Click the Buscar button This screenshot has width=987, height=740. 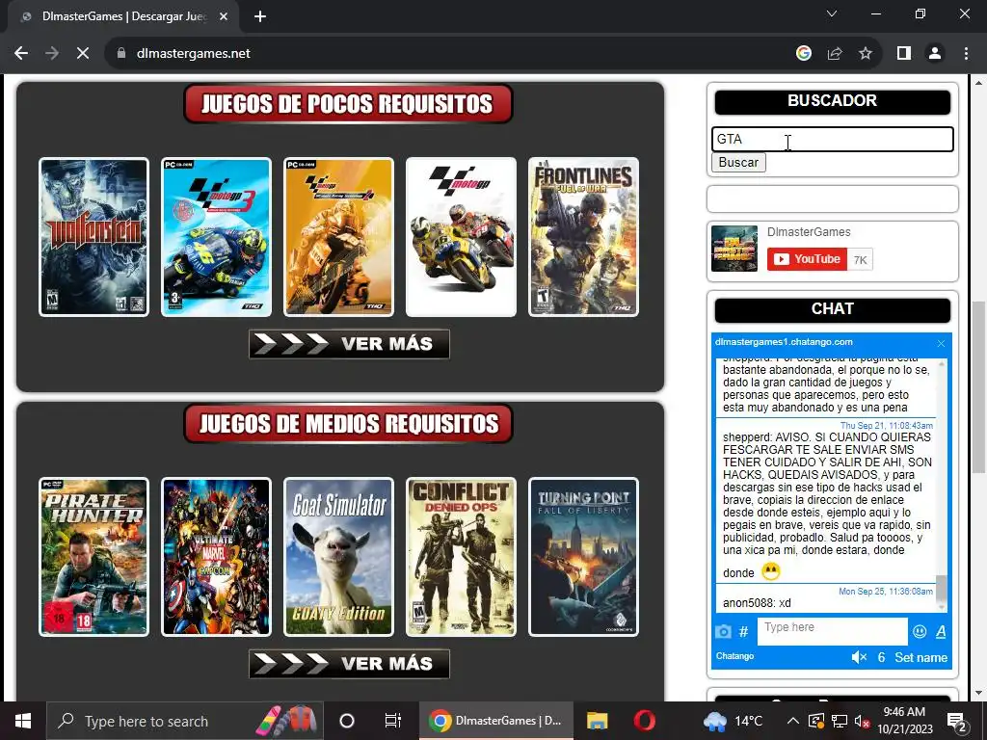coord(738,162)
